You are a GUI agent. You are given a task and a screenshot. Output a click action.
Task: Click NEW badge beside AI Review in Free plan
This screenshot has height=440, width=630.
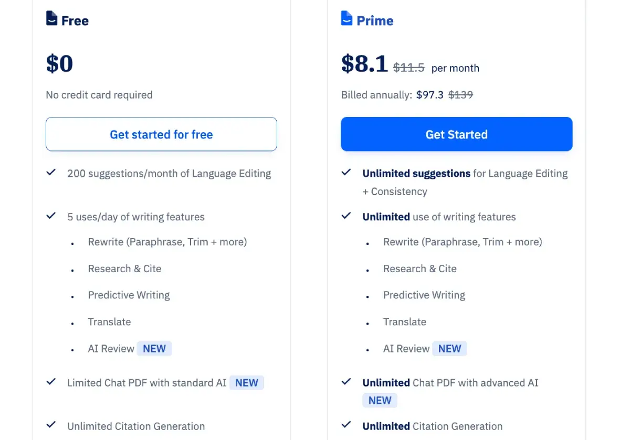154,349
